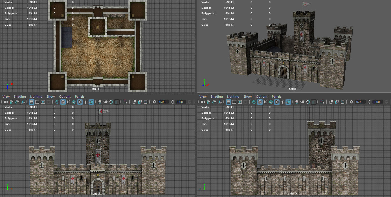Open Panels menu of front panel
The height and width of the screenshot is (197, 391).
80,97
